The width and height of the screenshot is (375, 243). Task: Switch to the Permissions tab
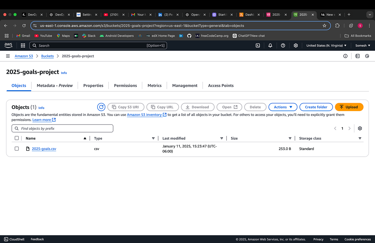[125, 85]
